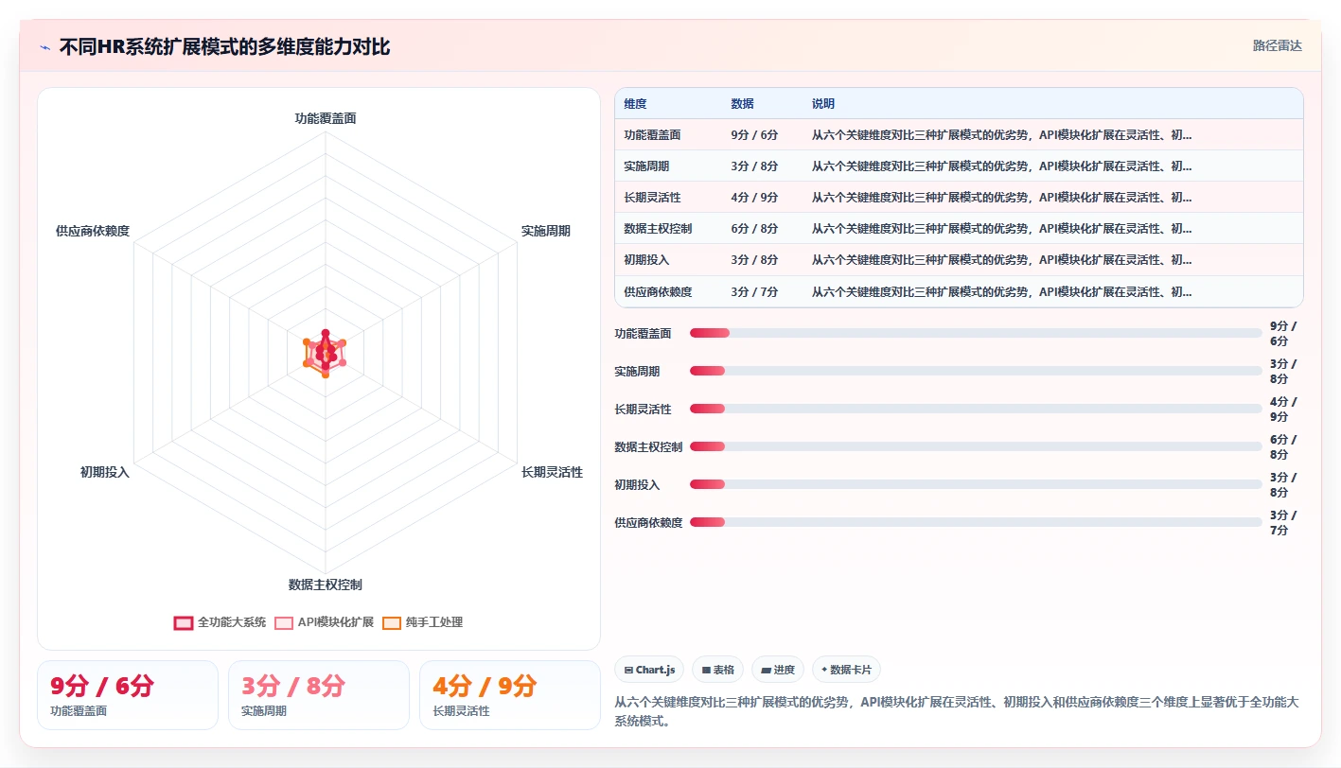Click the 实施周期 progress bar
1341x768 pixels.
coord(976,371)
